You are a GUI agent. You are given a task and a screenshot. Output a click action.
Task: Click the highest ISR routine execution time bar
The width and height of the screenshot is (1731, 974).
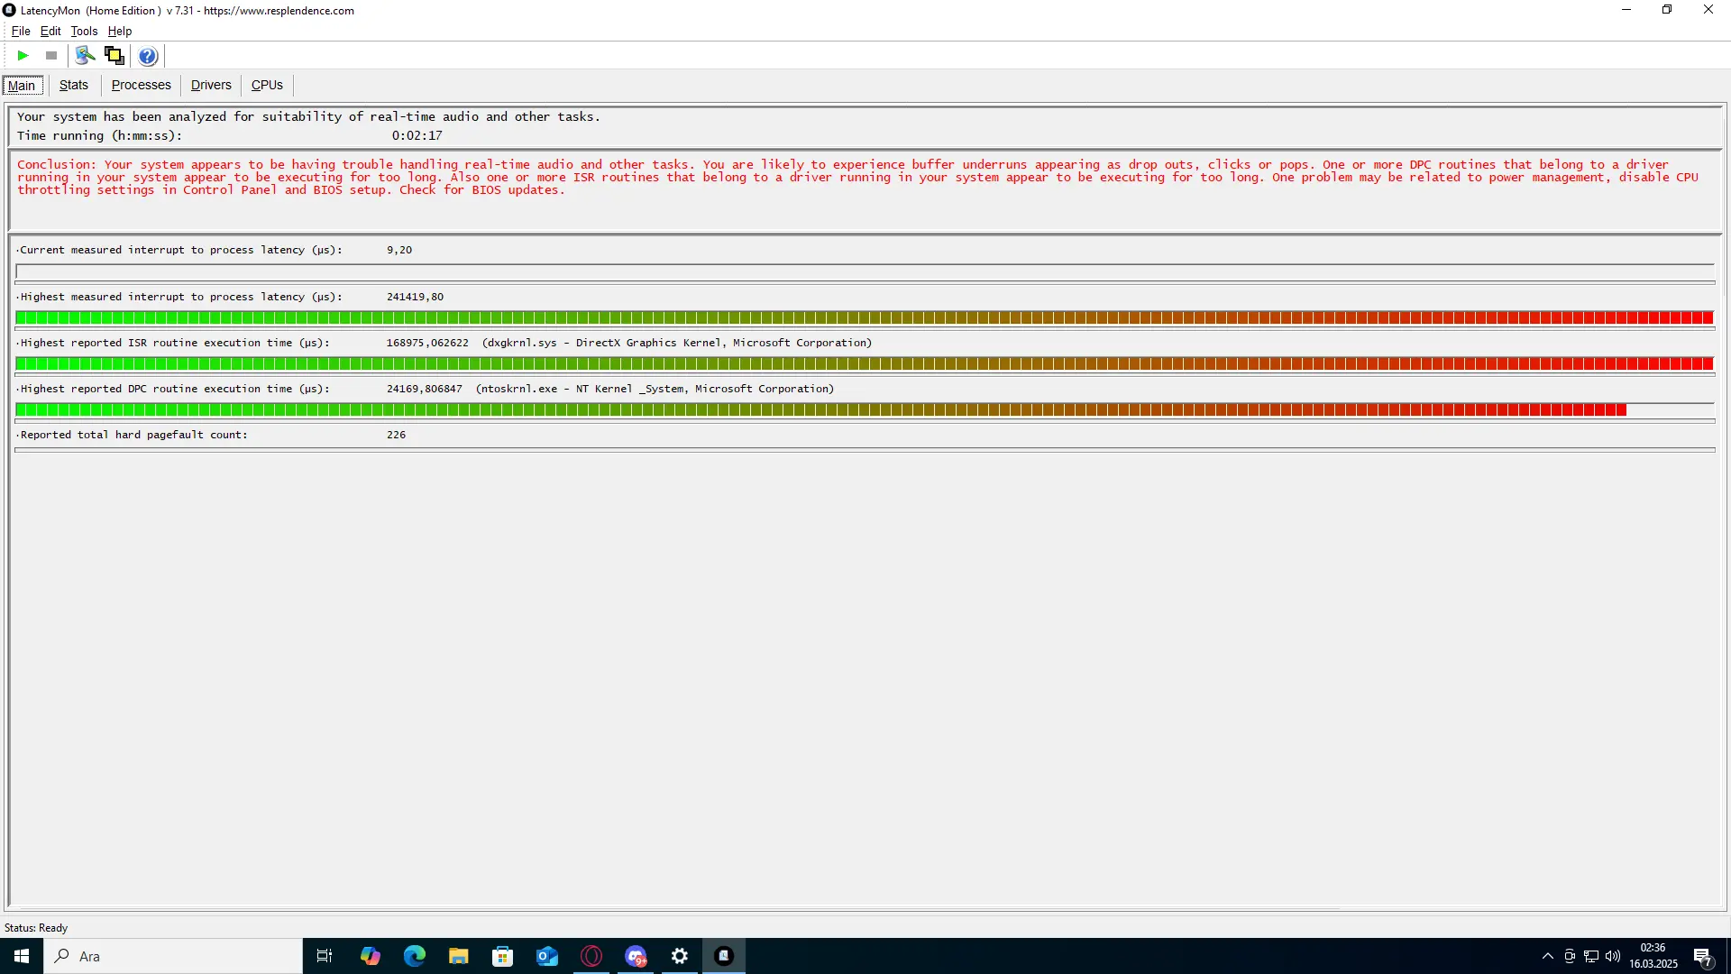point(865,363)
